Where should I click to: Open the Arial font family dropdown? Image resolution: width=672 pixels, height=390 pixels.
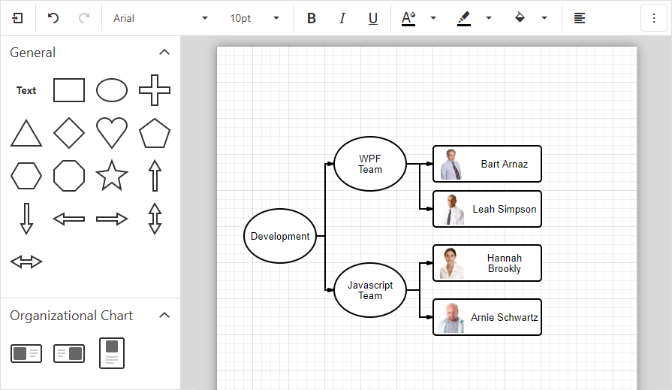click(x=160, y=18)
